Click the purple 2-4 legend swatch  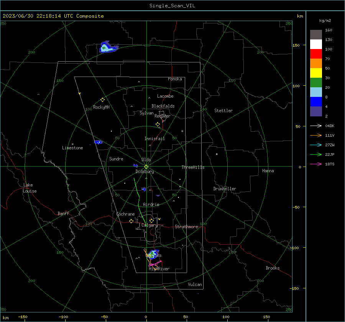316,111
